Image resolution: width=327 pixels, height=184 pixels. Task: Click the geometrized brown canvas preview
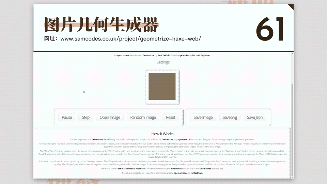point(162,87)
